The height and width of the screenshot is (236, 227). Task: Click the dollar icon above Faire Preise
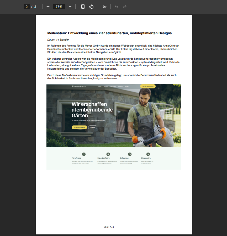[x=84, y=154]
